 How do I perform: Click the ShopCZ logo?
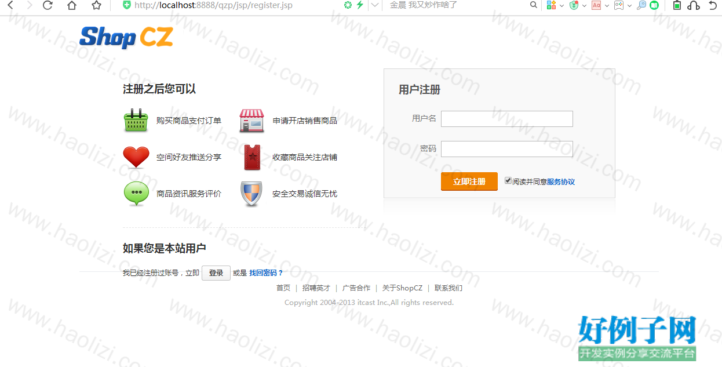tap(126, 37)
